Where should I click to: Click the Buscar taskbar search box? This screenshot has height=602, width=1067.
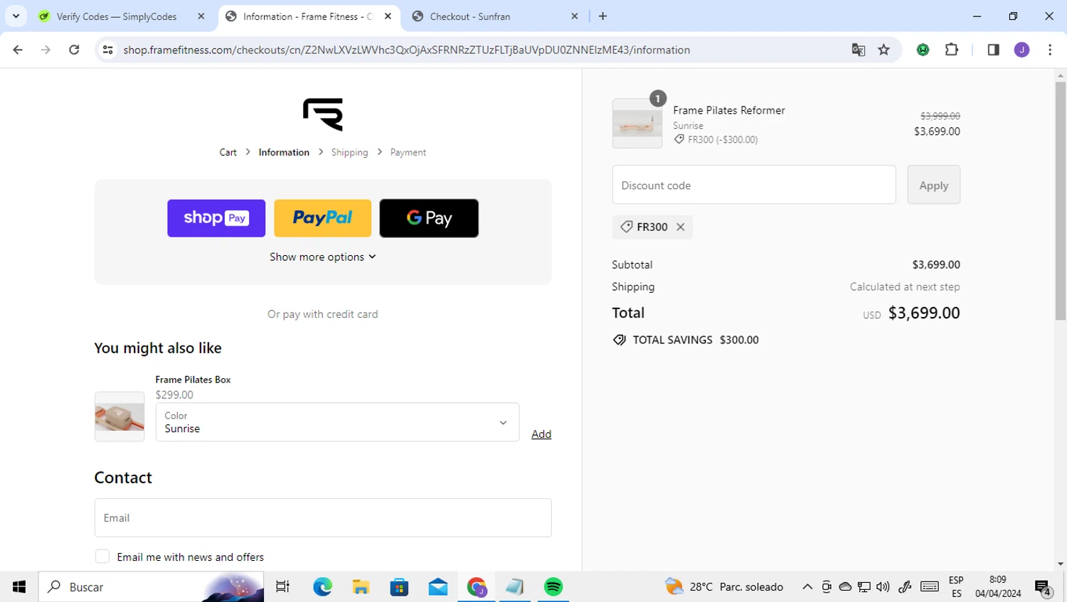tap(151, 587)
